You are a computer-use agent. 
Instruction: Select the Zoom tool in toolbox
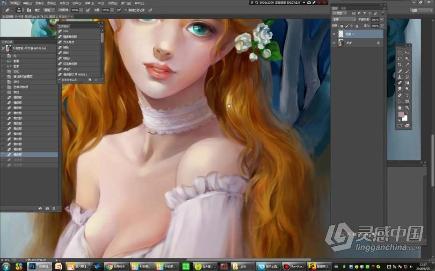[x=407, y=107]
